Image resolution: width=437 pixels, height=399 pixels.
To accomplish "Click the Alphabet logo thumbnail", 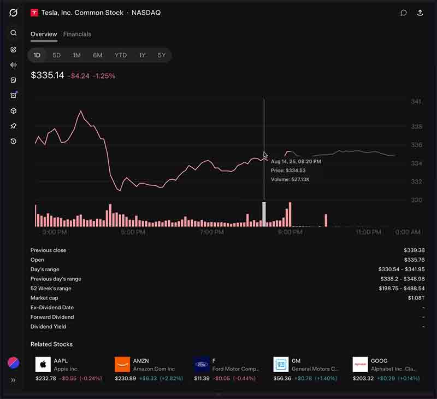I will pyautogui.click(x=361, y=364).
